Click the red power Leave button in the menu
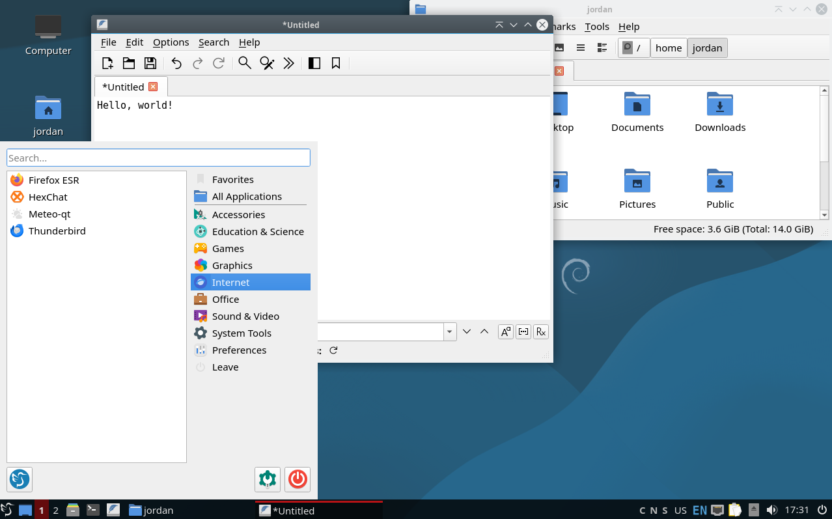 298,479
